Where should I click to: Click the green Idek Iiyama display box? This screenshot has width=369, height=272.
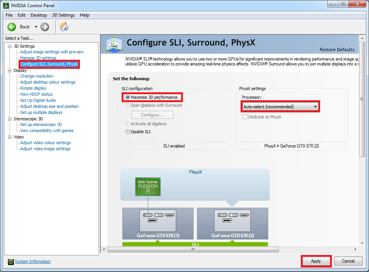tap(148, 186)
